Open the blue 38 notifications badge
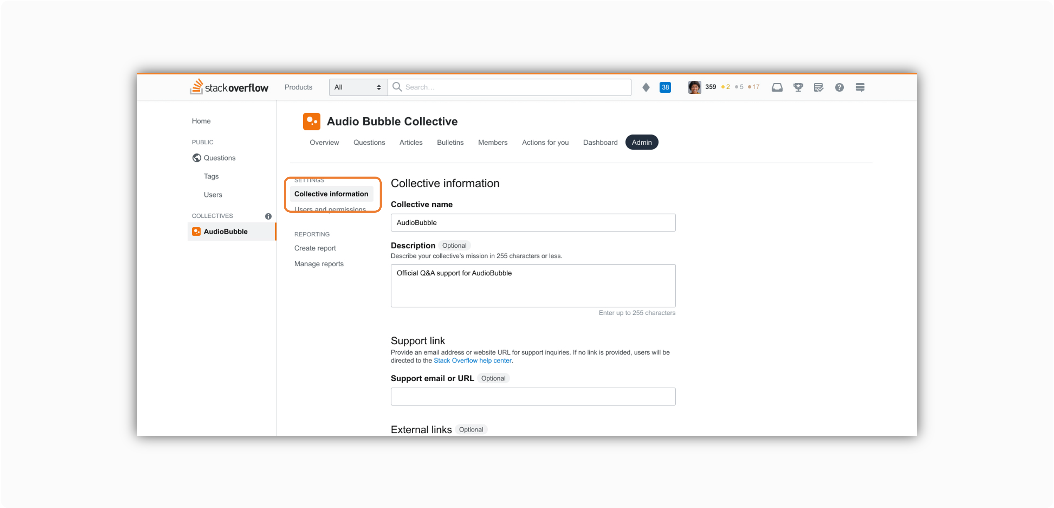The image size is (1054, 508). 665,87
